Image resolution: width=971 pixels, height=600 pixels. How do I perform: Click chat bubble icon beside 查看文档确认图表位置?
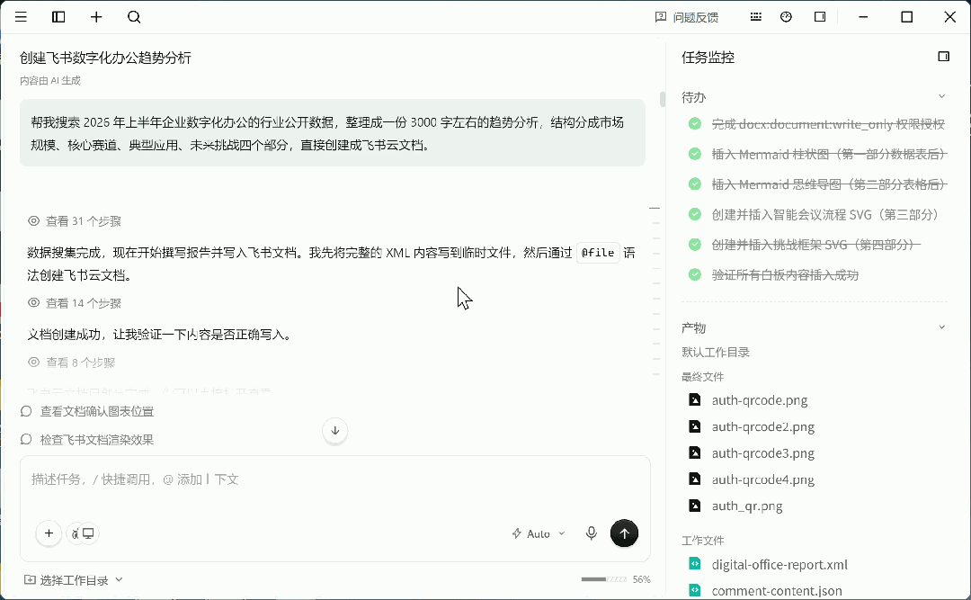click(x=26, y=411)
